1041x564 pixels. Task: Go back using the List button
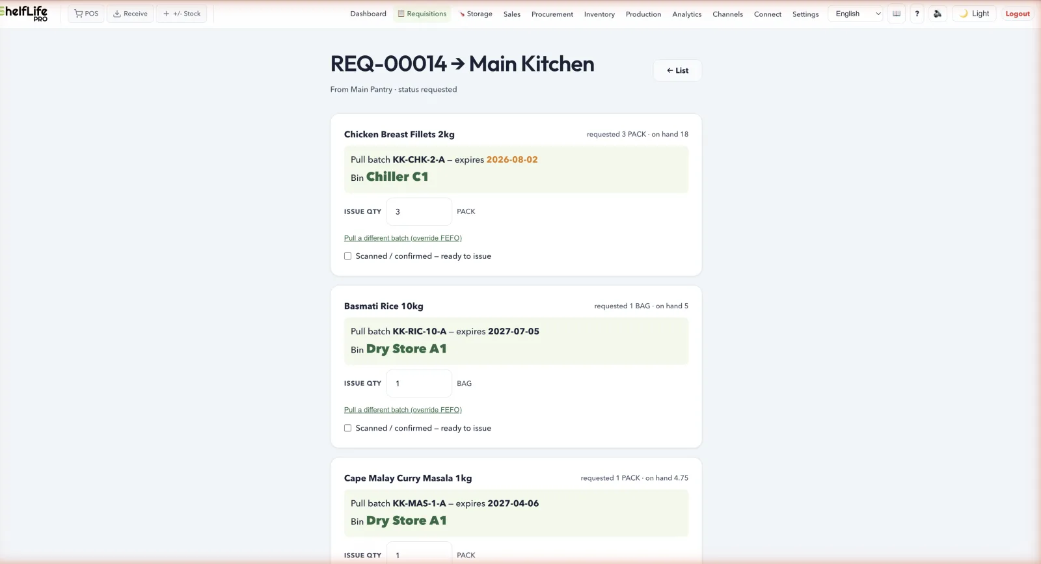click(677, 70)
